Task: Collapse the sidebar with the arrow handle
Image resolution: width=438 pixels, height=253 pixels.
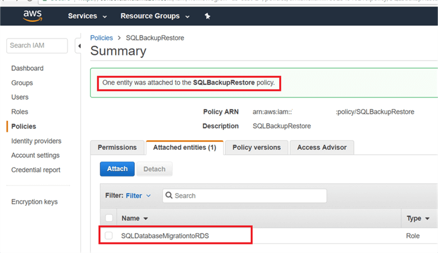Action: pos(79,46)
